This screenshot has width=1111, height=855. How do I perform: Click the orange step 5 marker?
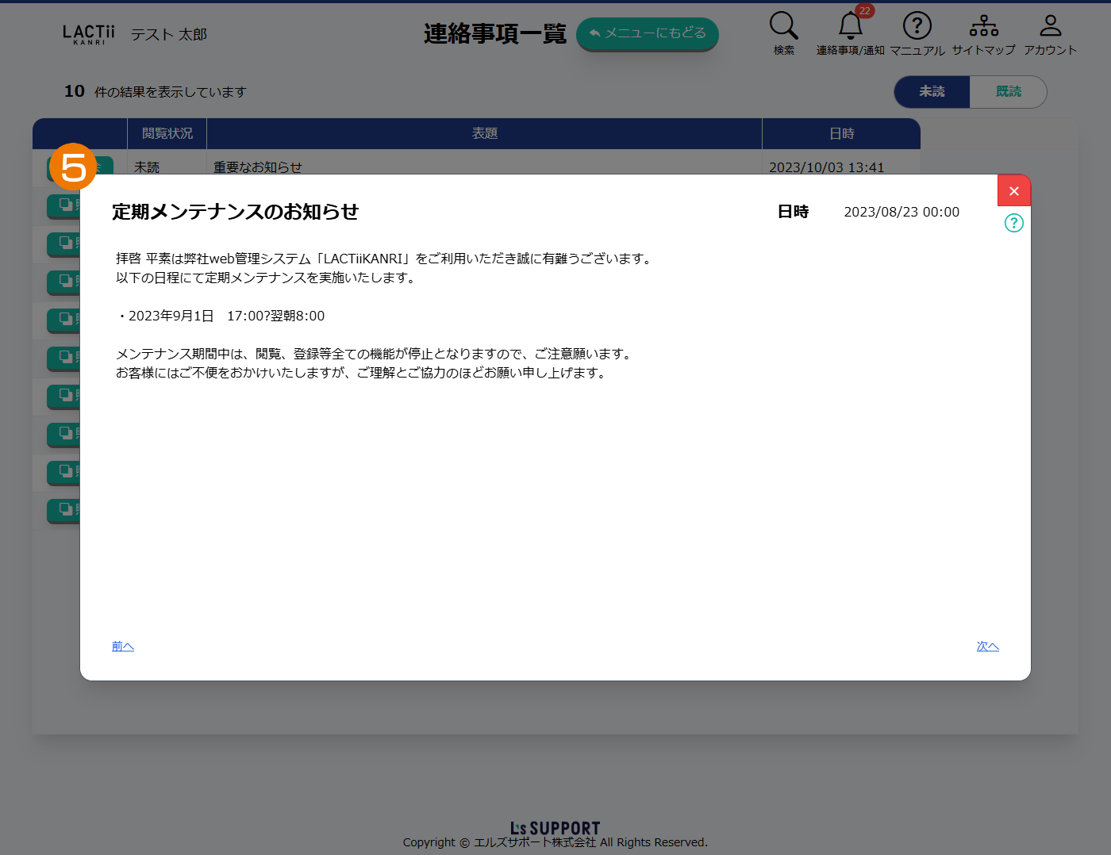click(73, 167)
